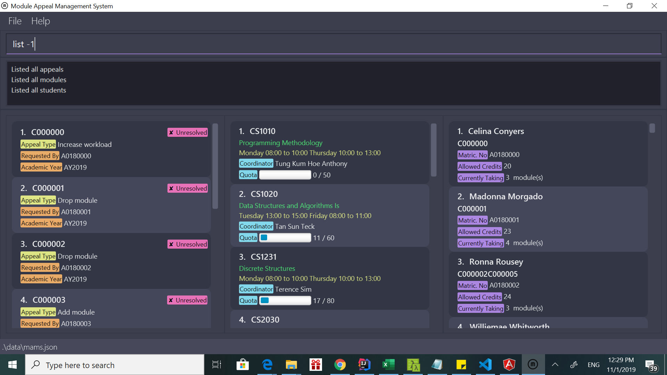Switch to IntelliJ IDEA on taskbar
This screenshot has width=667, height=375.
[x=364, y=365]
